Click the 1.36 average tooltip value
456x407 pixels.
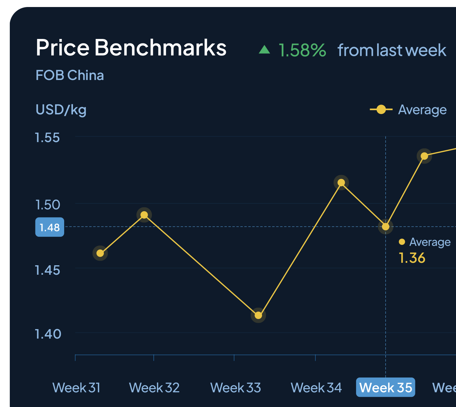pos(412,258)
